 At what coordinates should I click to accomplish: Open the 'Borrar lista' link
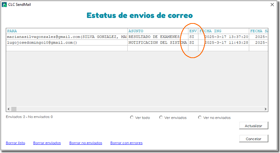tap(15, 143)
